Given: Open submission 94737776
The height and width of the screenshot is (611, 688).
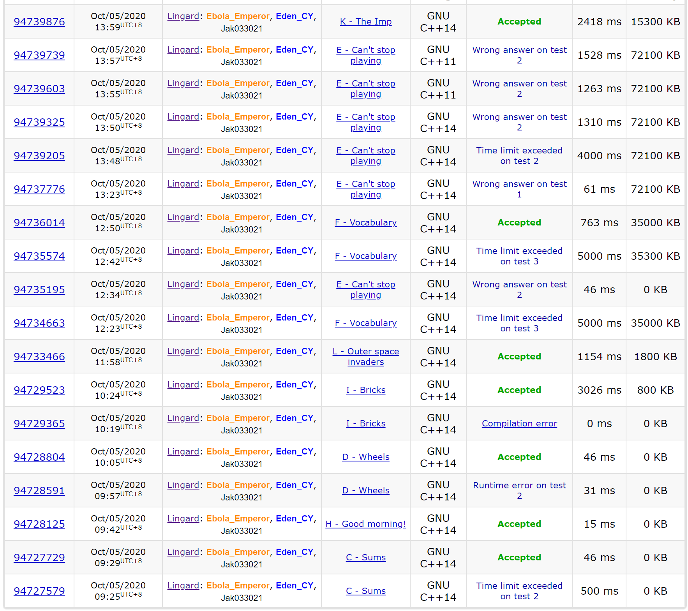Looking at the screenshot, I should coord(39,189).
